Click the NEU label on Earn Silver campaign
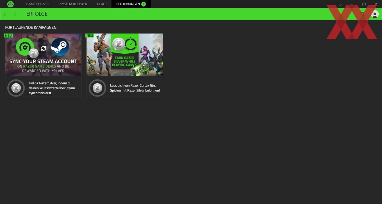The image size is (382, 204). (x=90, y=36)
